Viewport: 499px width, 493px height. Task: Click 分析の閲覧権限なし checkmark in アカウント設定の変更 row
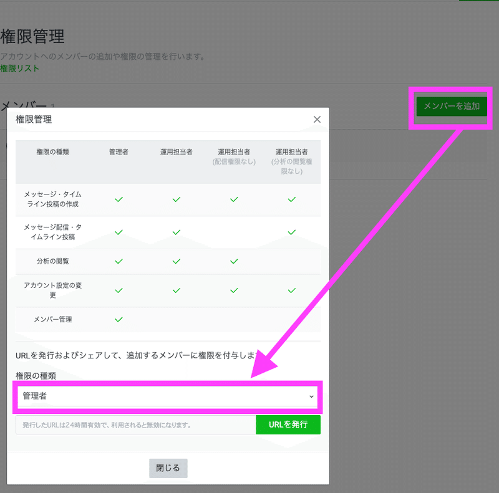pos(291,290)
